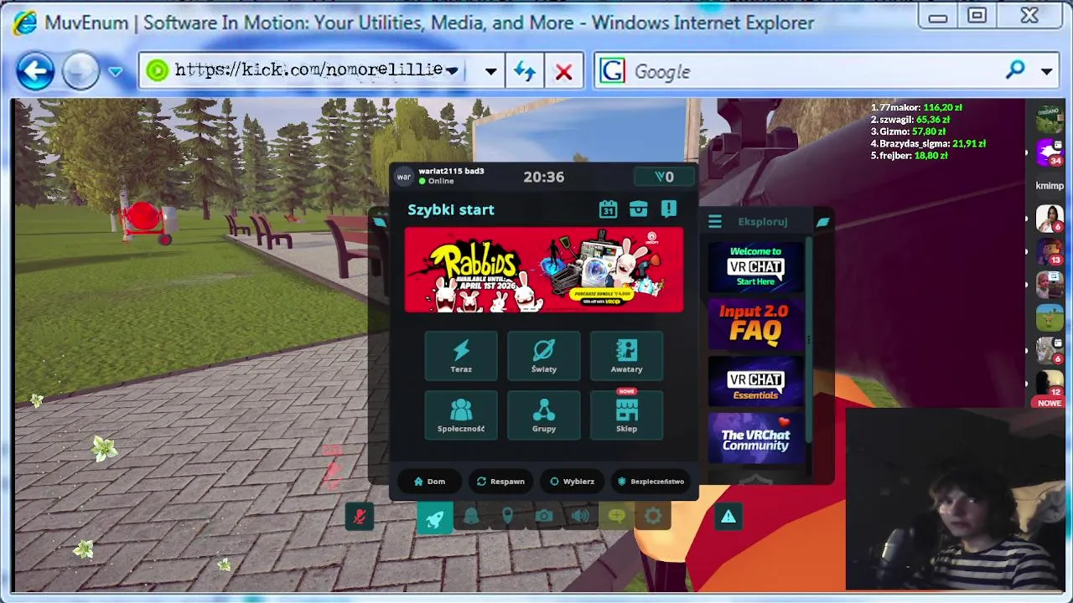This screenshot has width=1073, height=603.
Task: Open the Światy worlds tile
Action: tap(544, 356)
